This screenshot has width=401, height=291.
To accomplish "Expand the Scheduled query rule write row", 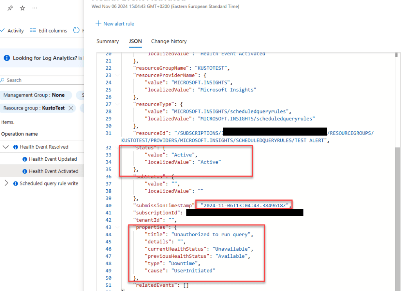I will 6,183.
